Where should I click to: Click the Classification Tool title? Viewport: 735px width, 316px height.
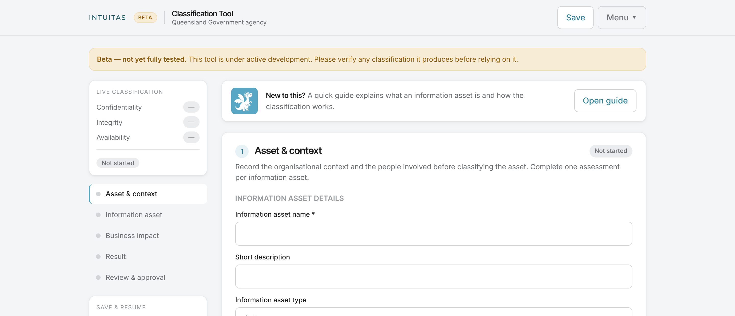202,14
